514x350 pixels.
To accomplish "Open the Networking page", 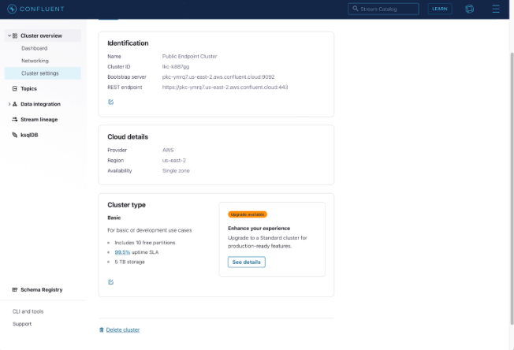I will (35, 61).
